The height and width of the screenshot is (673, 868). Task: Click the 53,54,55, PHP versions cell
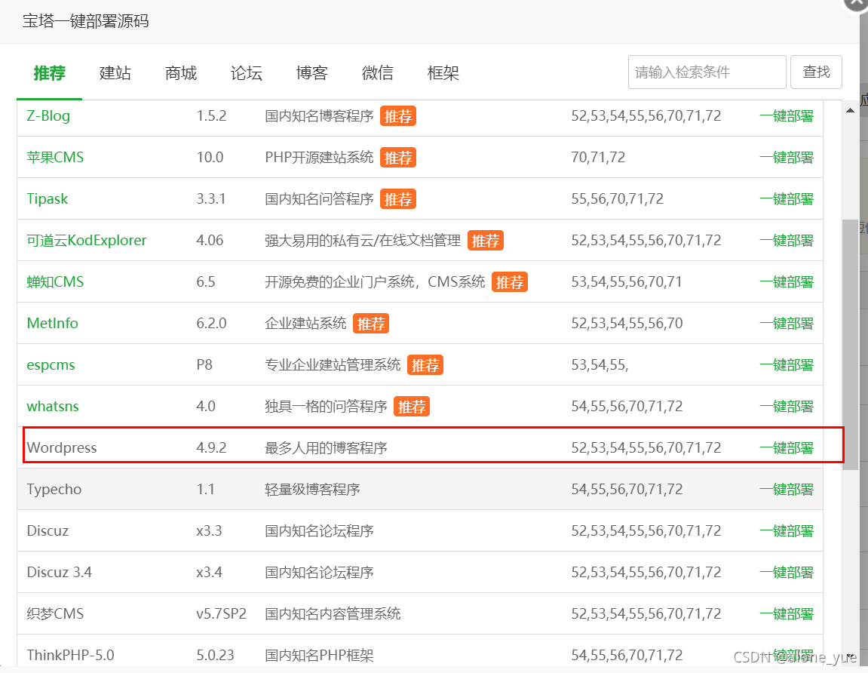[x=600, y=365]
